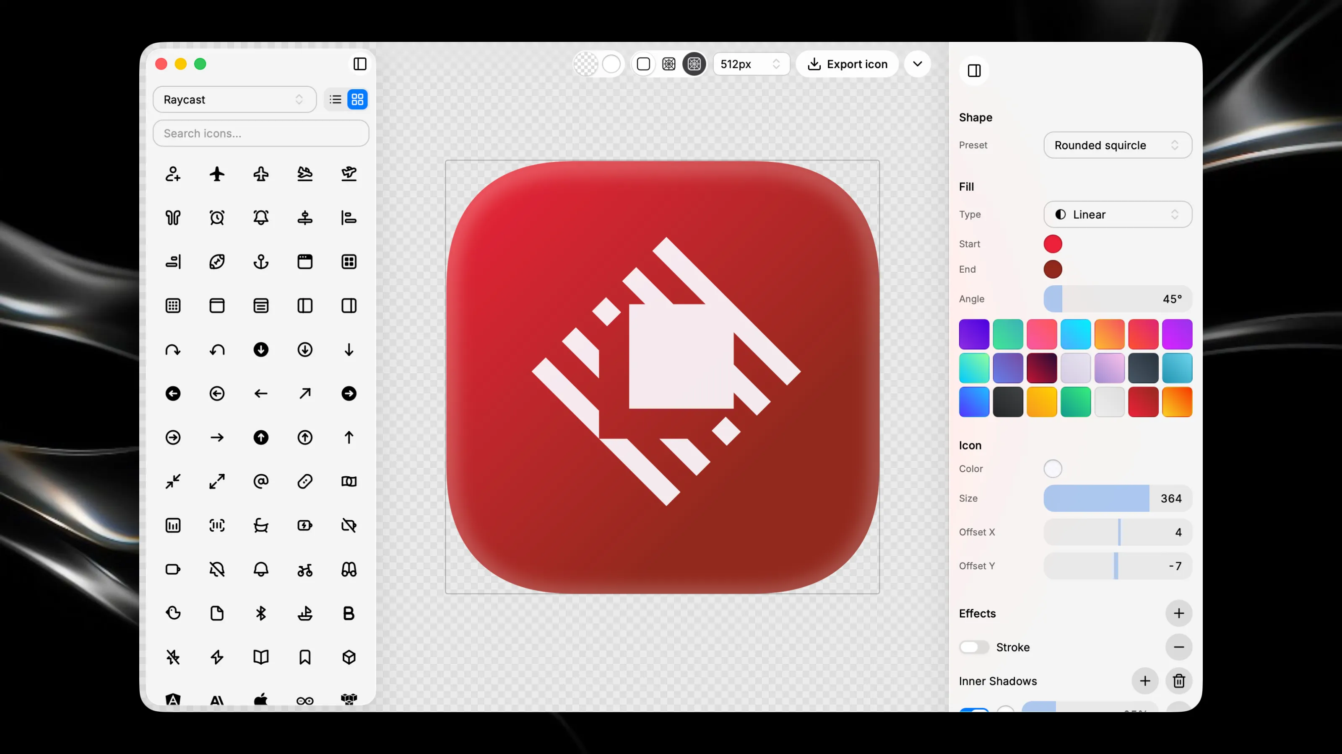Screen dimensions: 1342x754
Task: Pick the bathtub icon
Action: 261,526
